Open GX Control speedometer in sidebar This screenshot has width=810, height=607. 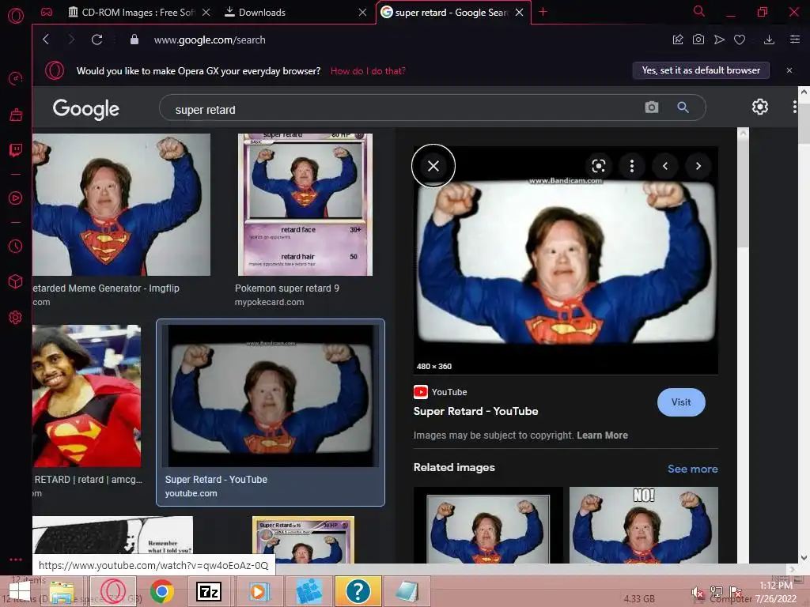tap(16, 78)
